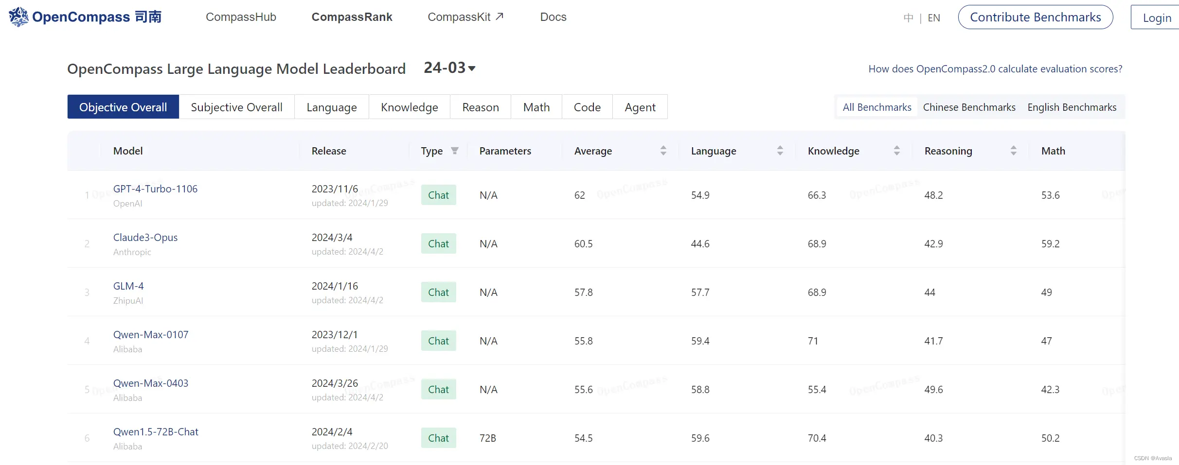Click the Release column header
Screen dimensions: 1179x465
329,151
